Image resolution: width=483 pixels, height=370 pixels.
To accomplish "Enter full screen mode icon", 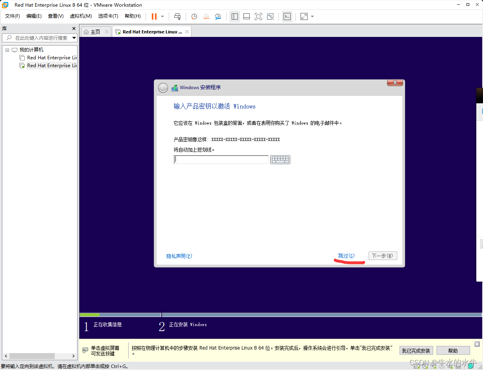I will pos(258,16).
